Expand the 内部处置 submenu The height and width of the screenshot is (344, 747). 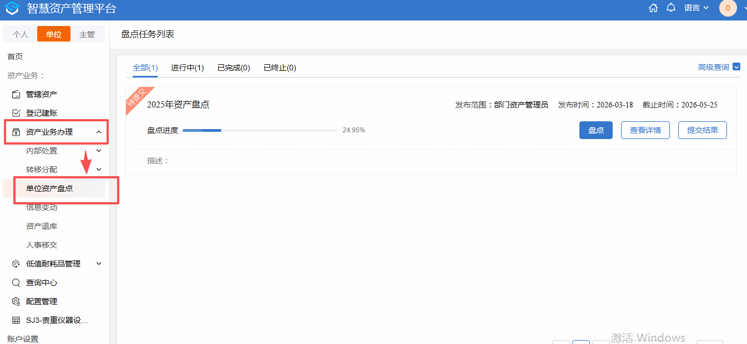99,151
